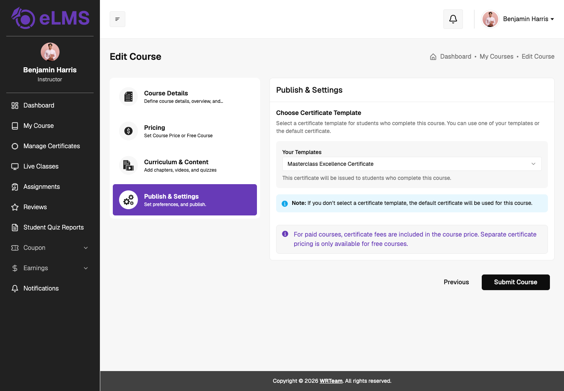The image size is (564, 391).
Task: Click the sidebar profile avatar picture
Action: click(50, 52)
